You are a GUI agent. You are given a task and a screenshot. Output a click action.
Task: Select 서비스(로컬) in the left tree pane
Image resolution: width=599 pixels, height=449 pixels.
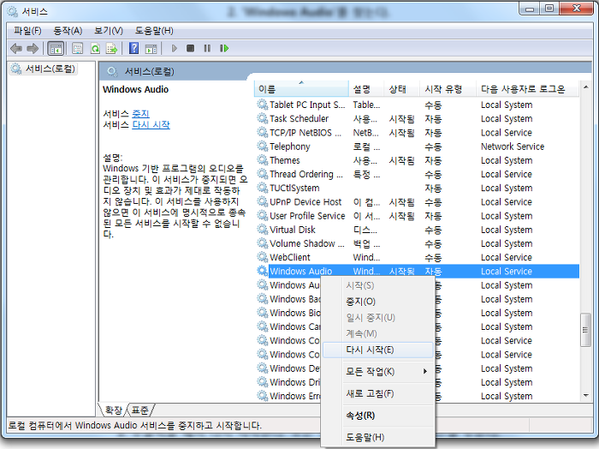pos(50,69)
